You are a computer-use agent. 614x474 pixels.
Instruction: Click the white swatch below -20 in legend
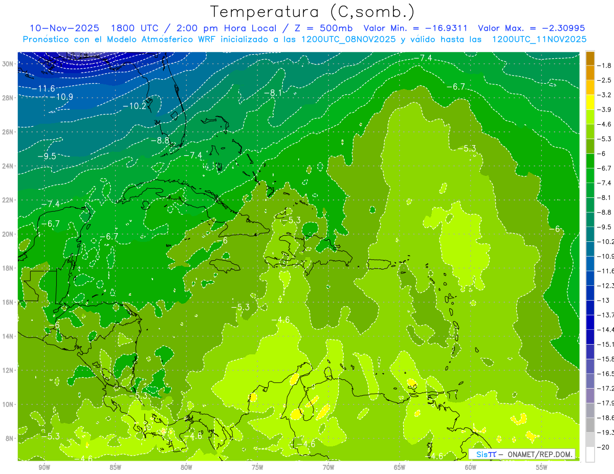(590, 455)
